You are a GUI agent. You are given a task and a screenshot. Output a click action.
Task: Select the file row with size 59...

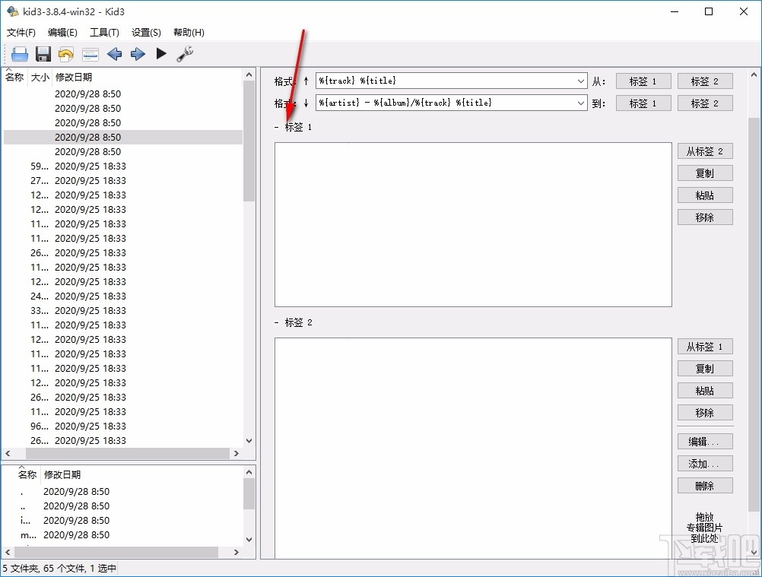[x=123, y=166]
